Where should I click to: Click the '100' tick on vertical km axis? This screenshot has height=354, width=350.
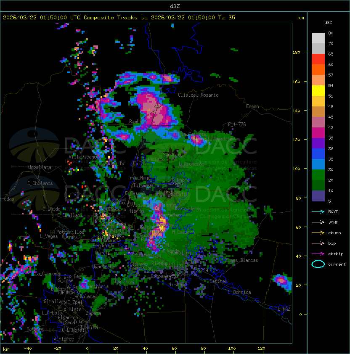[x=296, y=169]
